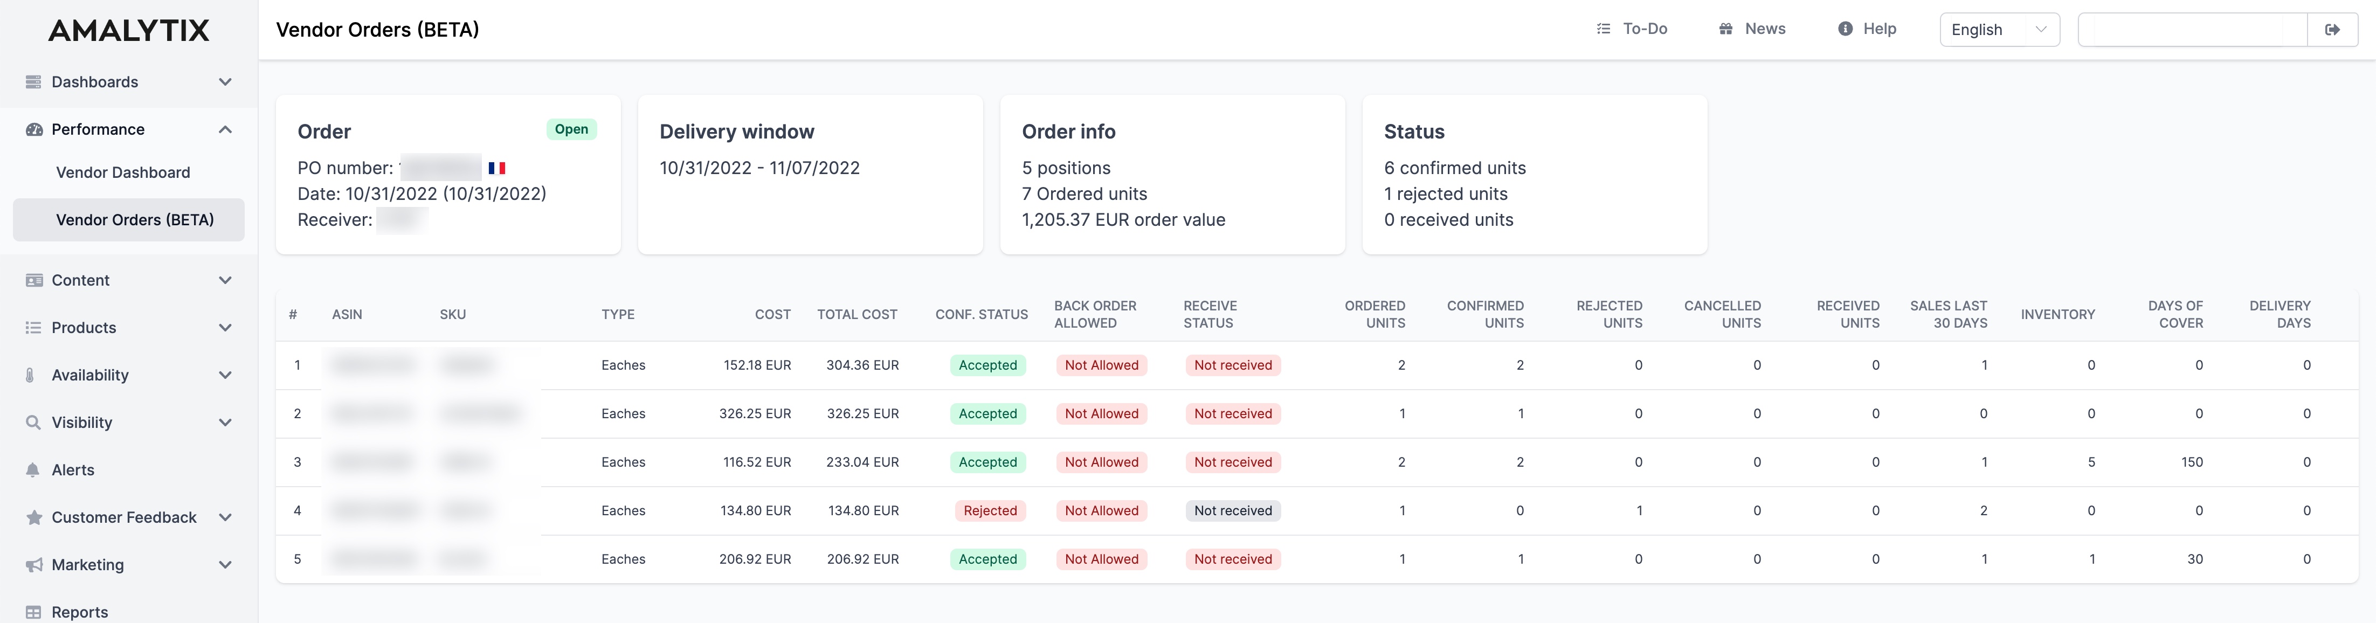Click the To-Do checklist icon

click(1603, 29)
